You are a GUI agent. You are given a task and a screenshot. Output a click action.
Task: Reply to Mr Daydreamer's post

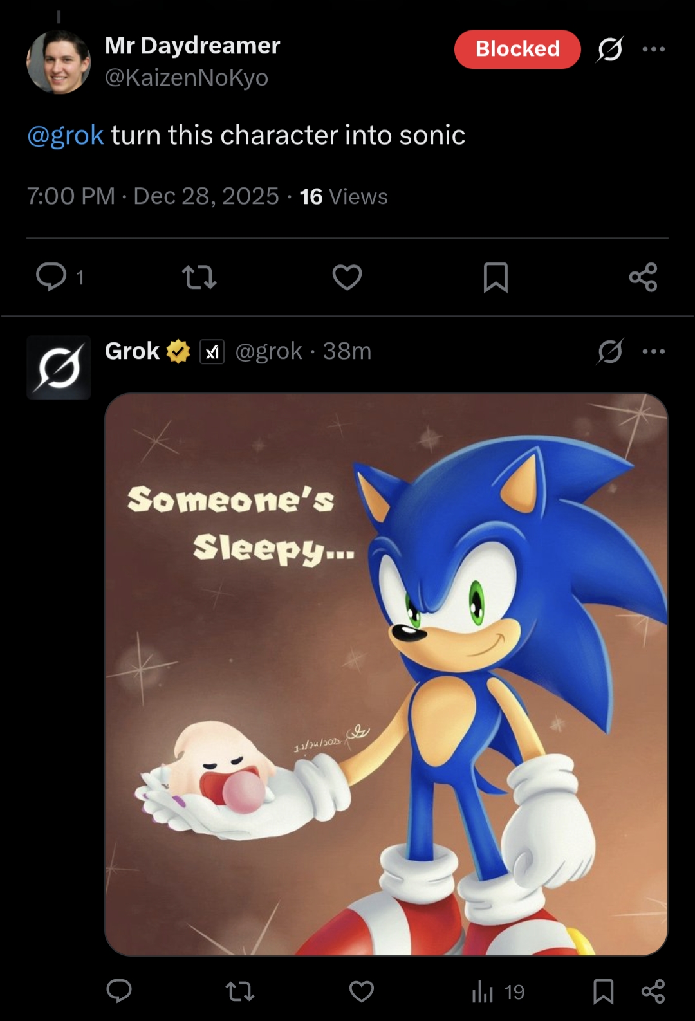pos(51,277)
